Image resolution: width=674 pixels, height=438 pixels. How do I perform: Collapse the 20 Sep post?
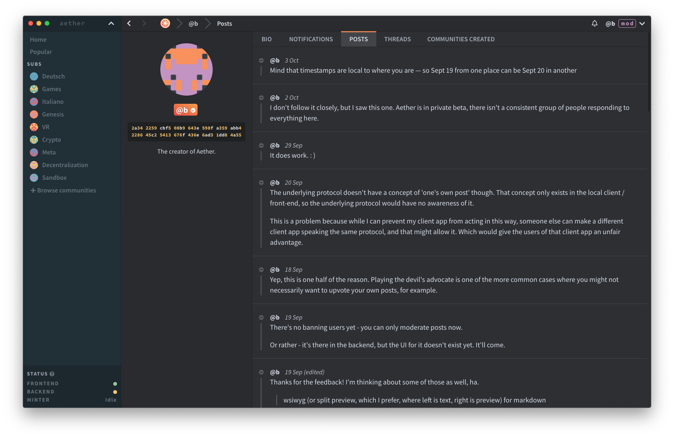coord(261,183)
